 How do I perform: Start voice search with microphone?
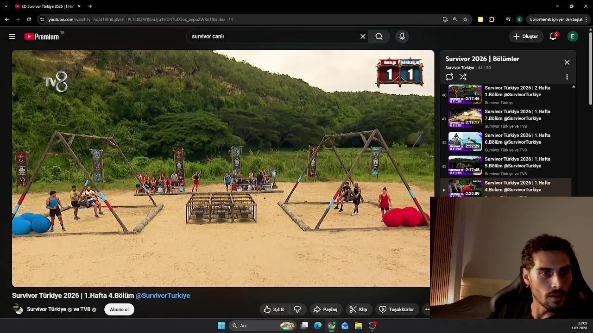pyautogui.click(x=402, y=37)
